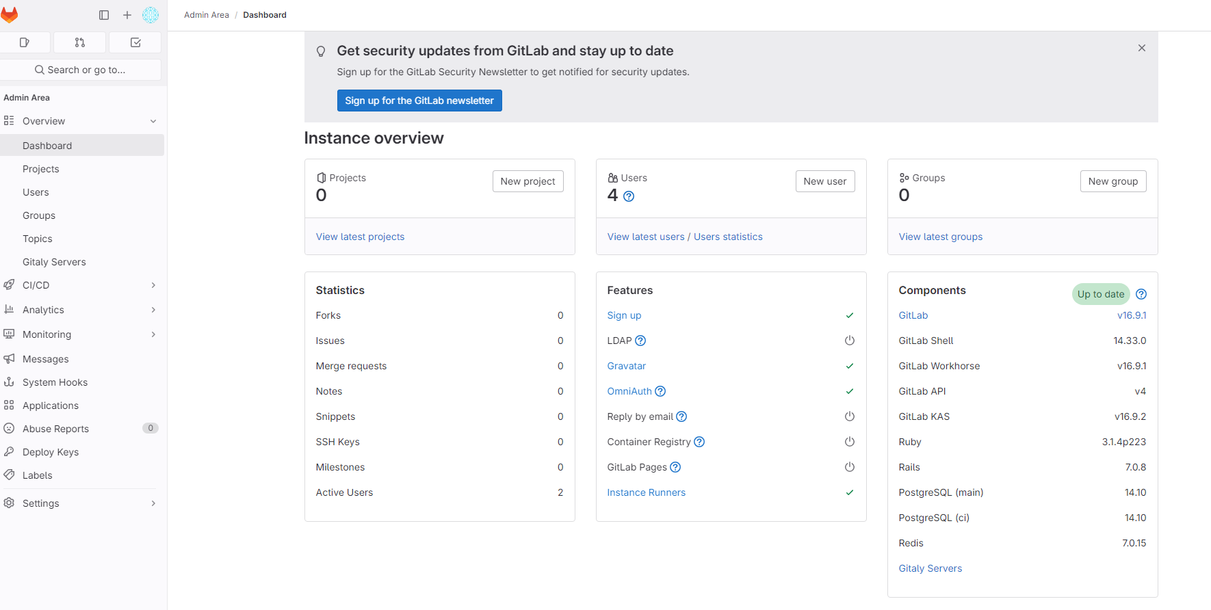Viewport: 1211px width, 610px height.
Task: Sign up for the GitLab newsletter
Action: pyautogui.click(x=419, y=101)
